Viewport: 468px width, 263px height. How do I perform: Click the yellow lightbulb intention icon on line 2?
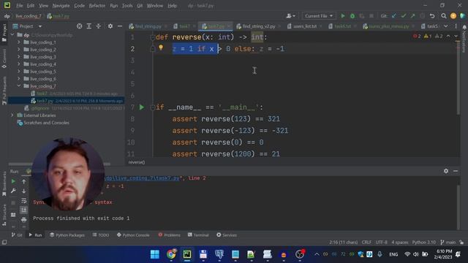click(161, 47)
